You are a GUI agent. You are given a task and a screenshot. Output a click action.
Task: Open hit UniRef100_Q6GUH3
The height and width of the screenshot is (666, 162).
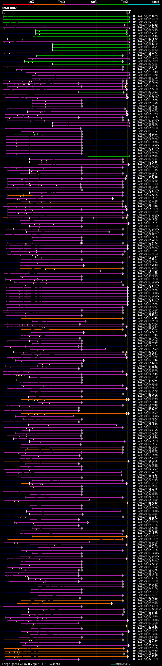(x=145, y=53)
